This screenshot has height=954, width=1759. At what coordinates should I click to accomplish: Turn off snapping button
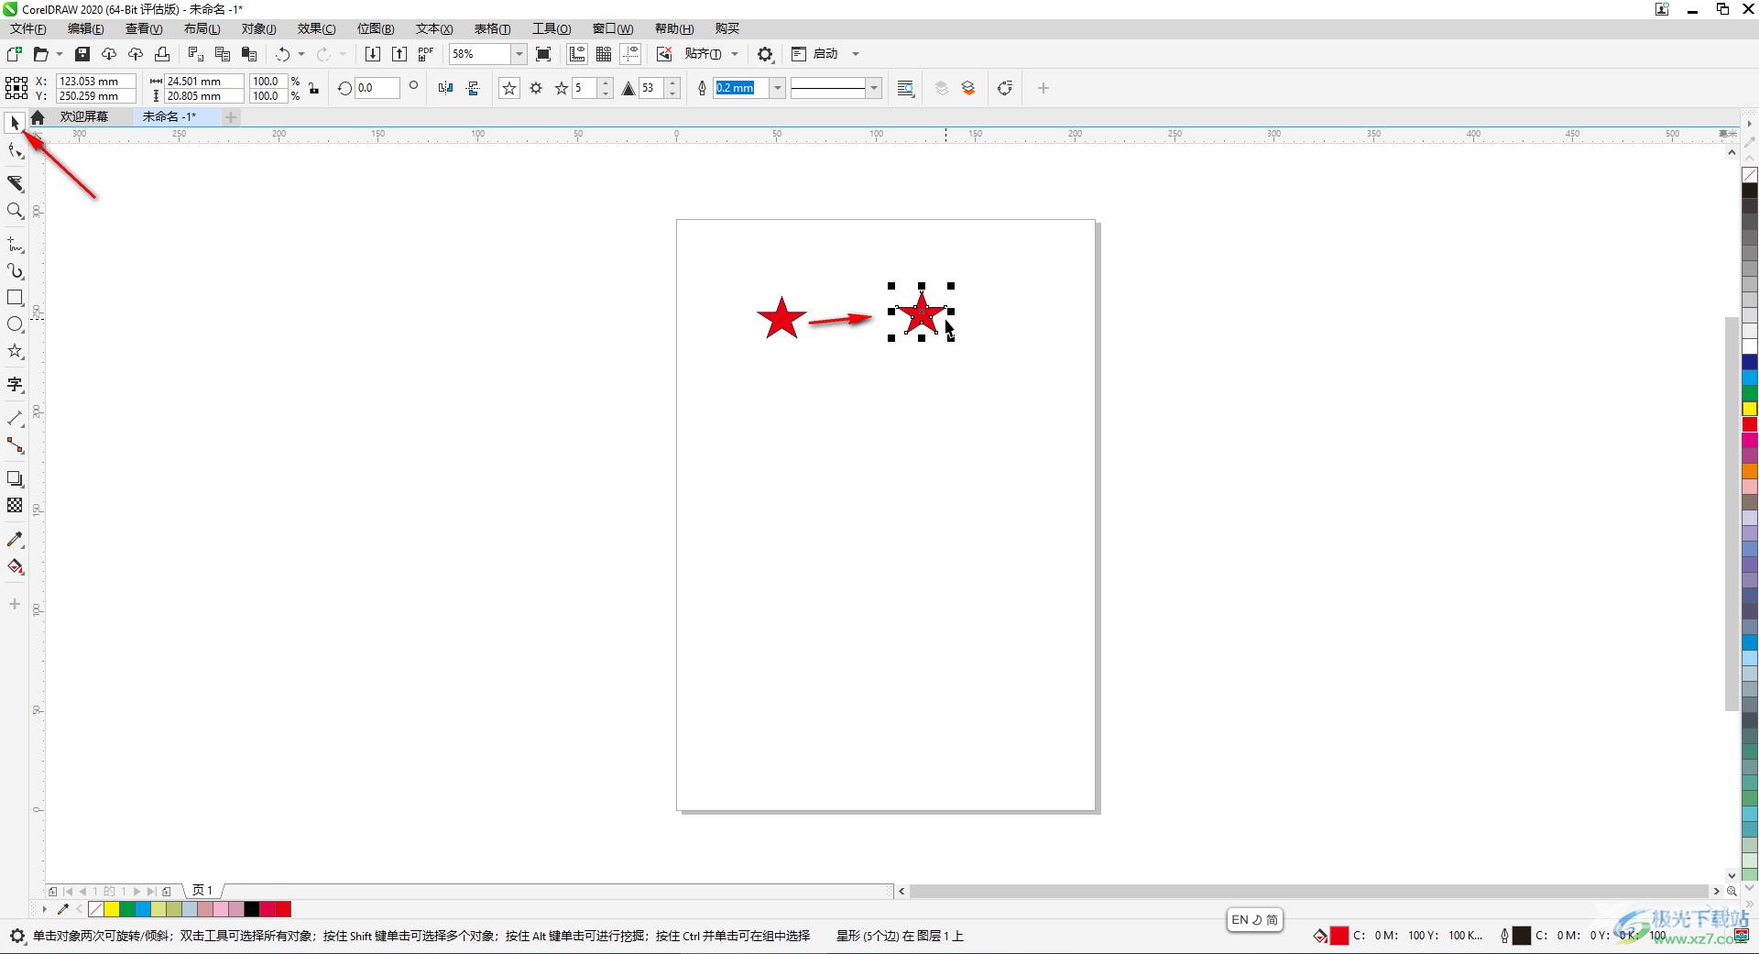pos(665,54)
